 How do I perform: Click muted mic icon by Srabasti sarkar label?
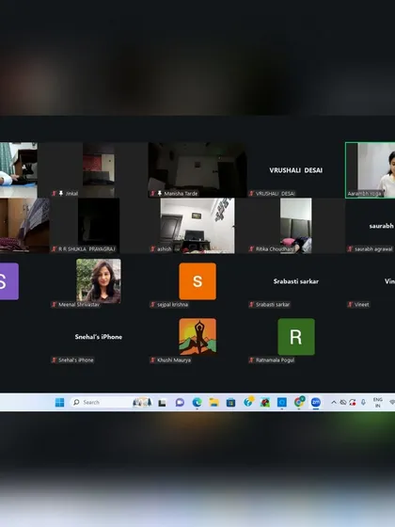(252, 305)
